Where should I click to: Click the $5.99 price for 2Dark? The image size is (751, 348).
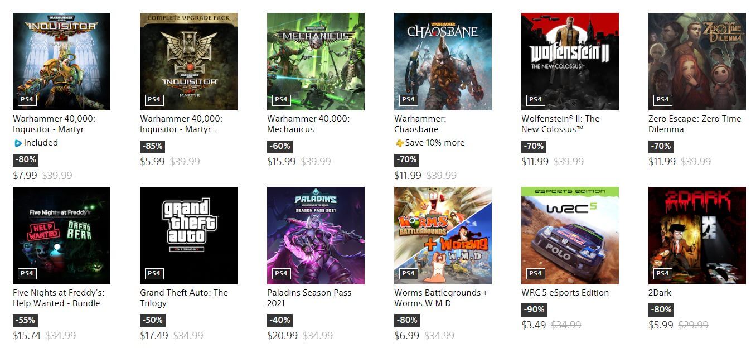click(x=661, y=325)
